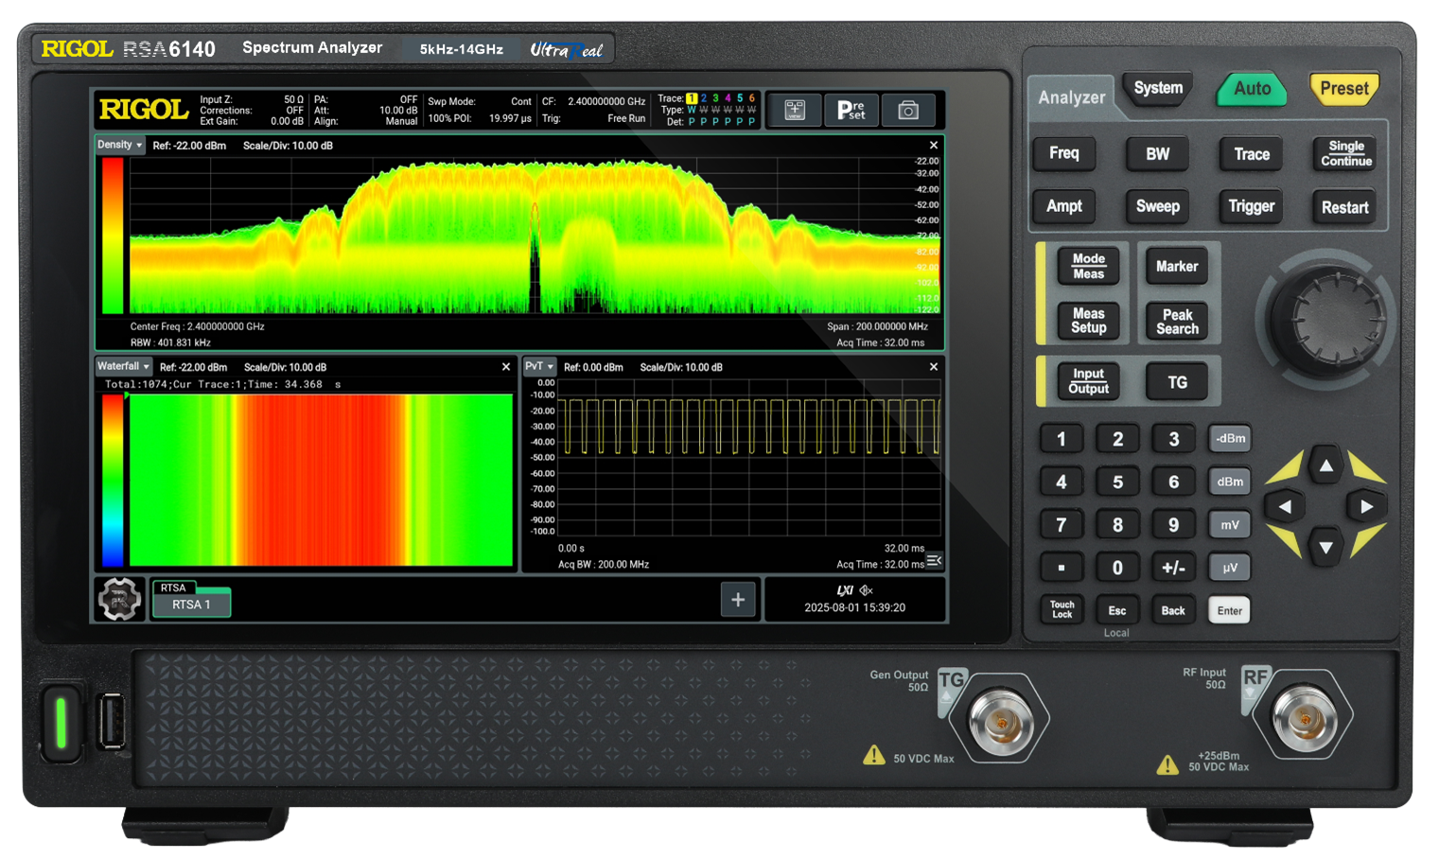Tap the 'RBW : 401.831 kHz' readout
The width and height of the screenshot is (1439, 859).
click(170, 342)
